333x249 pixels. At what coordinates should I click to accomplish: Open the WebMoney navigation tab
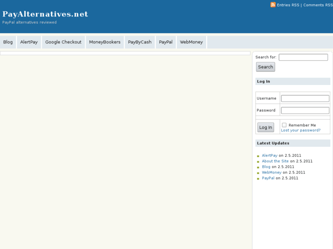tap(191, 42)
